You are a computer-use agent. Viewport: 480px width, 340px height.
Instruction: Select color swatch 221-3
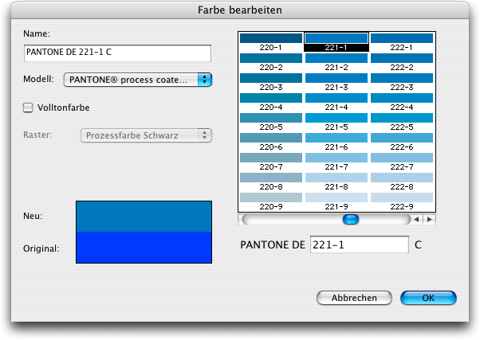pyautogui.click(x=336, y=78)
